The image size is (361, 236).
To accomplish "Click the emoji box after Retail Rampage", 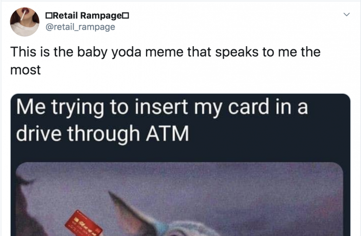I will pos(126,16).
